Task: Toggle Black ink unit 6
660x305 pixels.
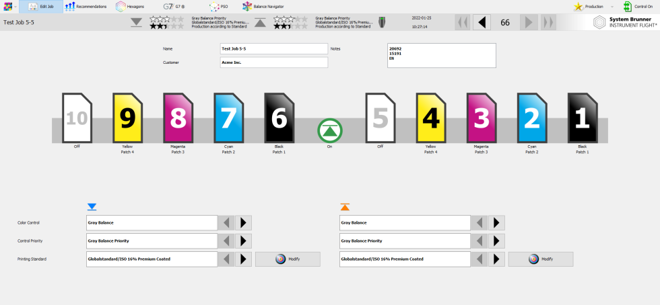Action: [279, 118]
